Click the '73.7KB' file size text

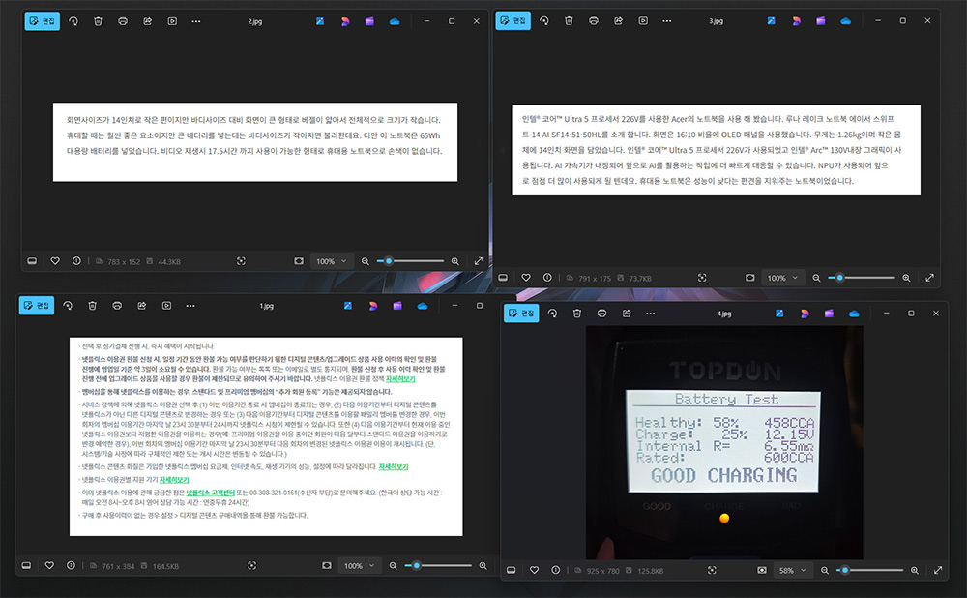(x=640, y=279)
